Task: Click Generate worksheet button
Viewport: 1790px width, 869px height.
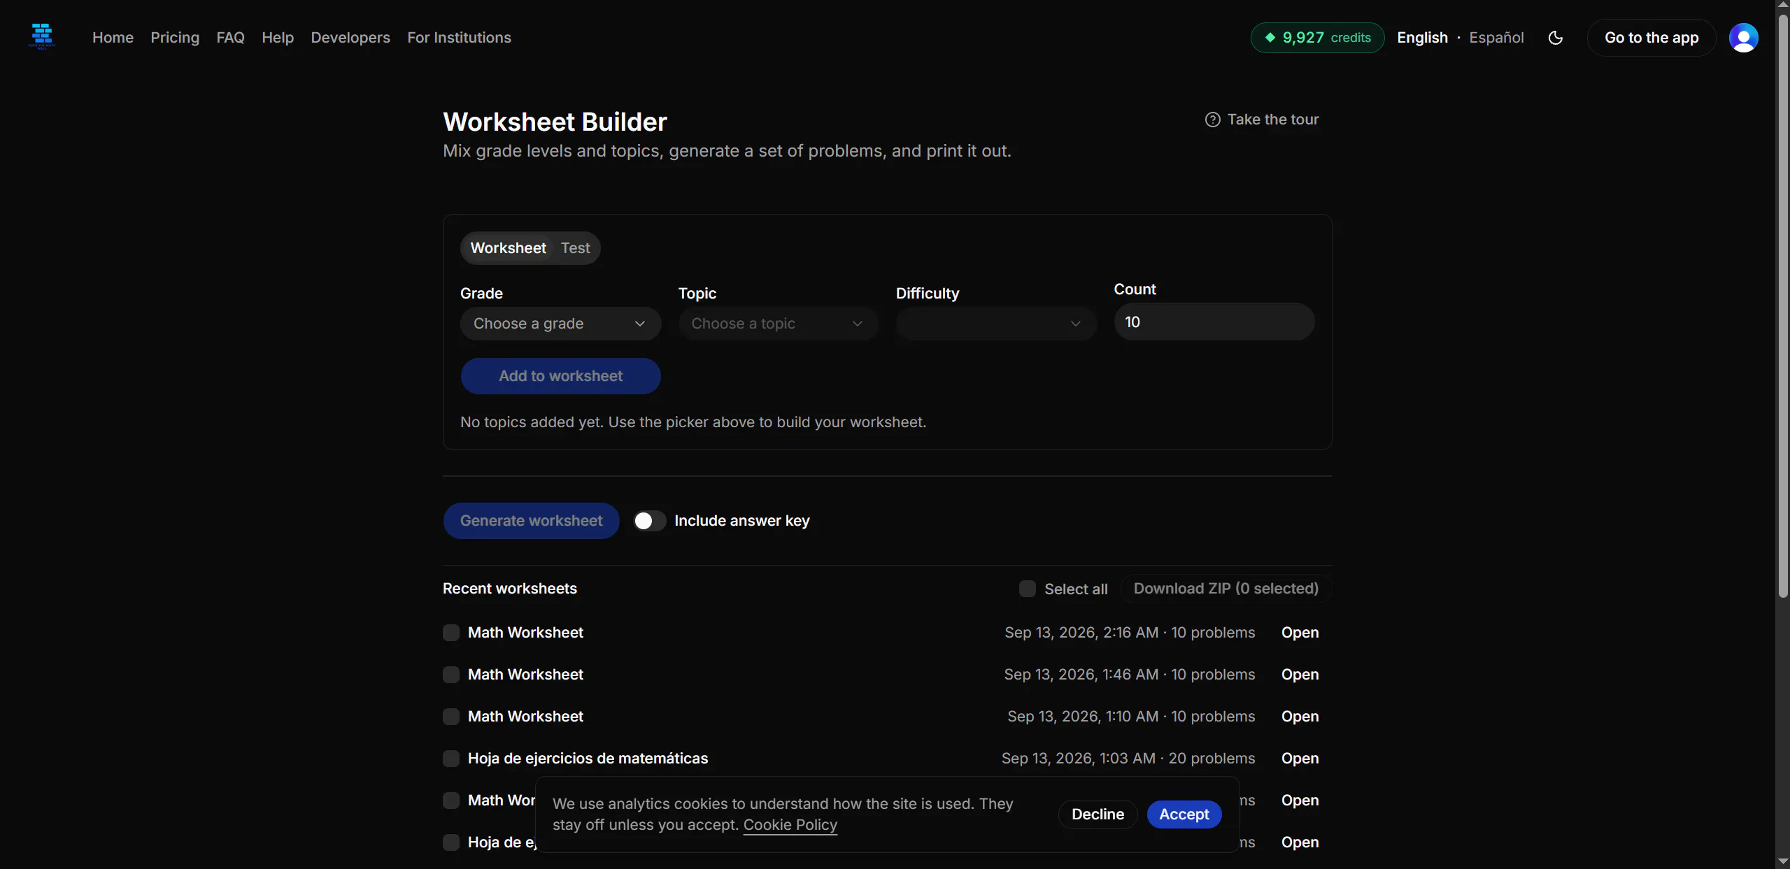Action: 531,521
